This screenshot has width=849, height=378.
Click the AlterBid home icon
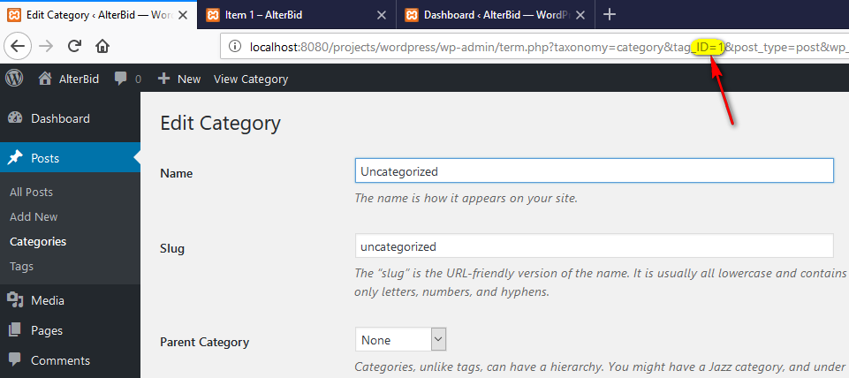pyautogui.click(x=45, y=79)
